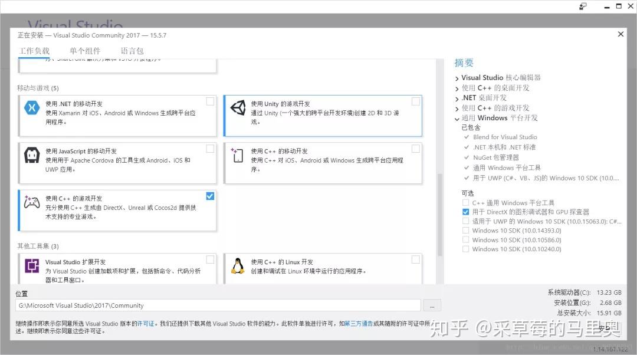
Task: Click the Xamarin .NET mobile development icon
Action: coord(32,108)
